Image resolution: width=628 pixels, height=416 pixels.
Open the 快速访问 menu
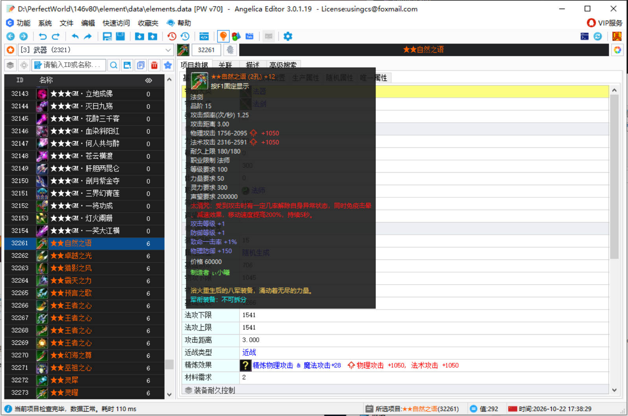[116, 23]
